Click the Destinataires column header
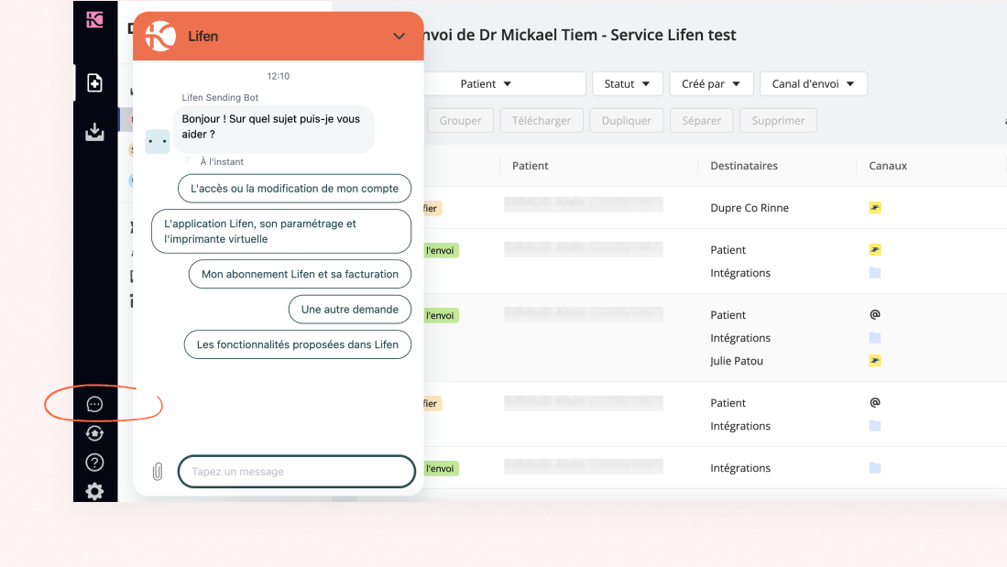This screenshot has height=567, width=1007. (x=744, y=166)
